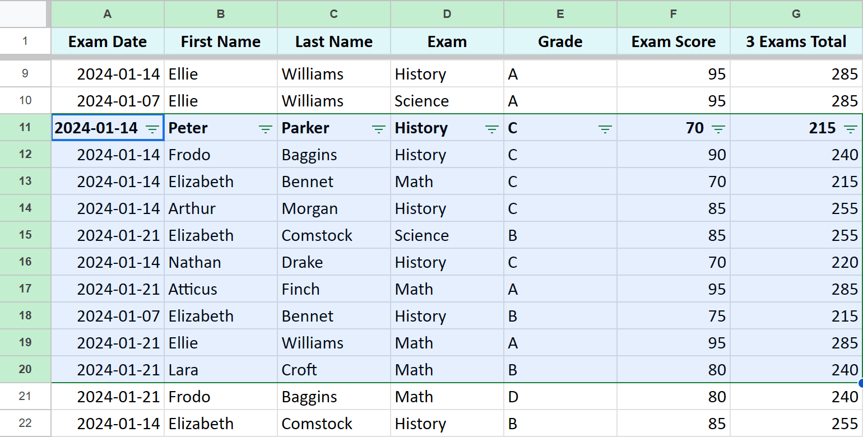
Task: Select the Lara first name cell
Action: (x=221, y=370)
